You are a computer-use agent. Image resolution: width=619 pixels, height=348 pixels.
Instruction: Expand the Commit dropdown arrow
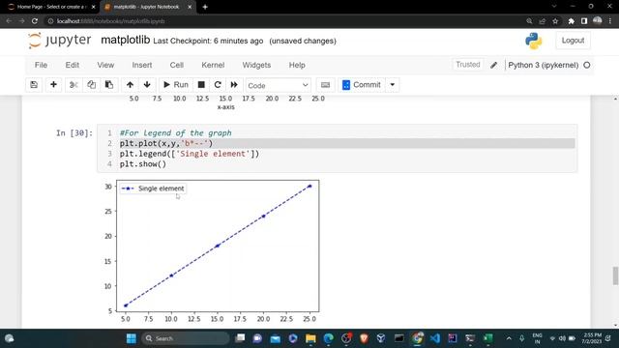pyautogui.click(x=392, y=85)
